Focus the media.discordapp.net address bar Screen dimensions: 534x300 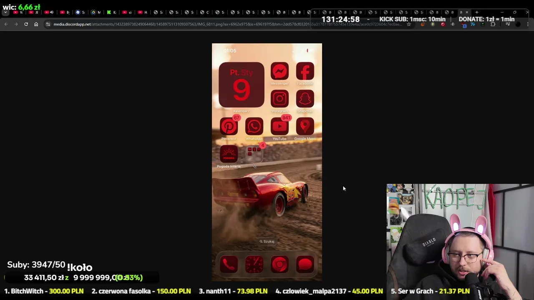coord(227,25)
